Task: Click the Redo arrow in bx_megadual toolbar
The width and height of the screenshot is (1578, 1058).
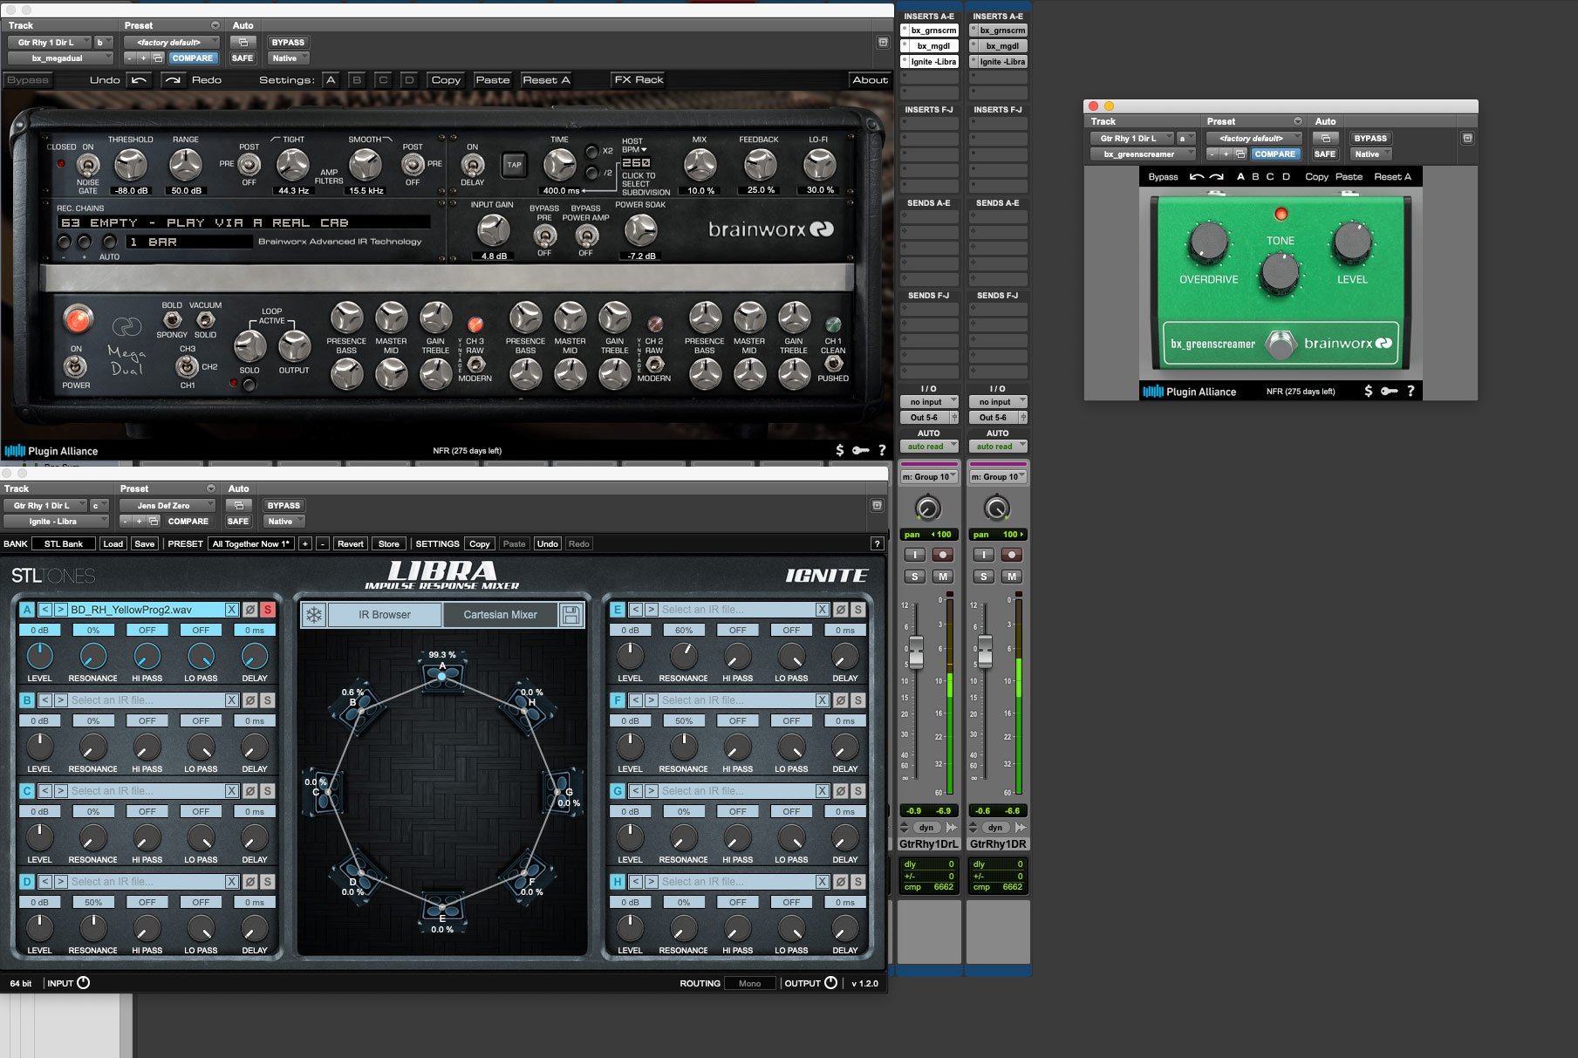Action: pyautogui.click(x=172, y=80)
